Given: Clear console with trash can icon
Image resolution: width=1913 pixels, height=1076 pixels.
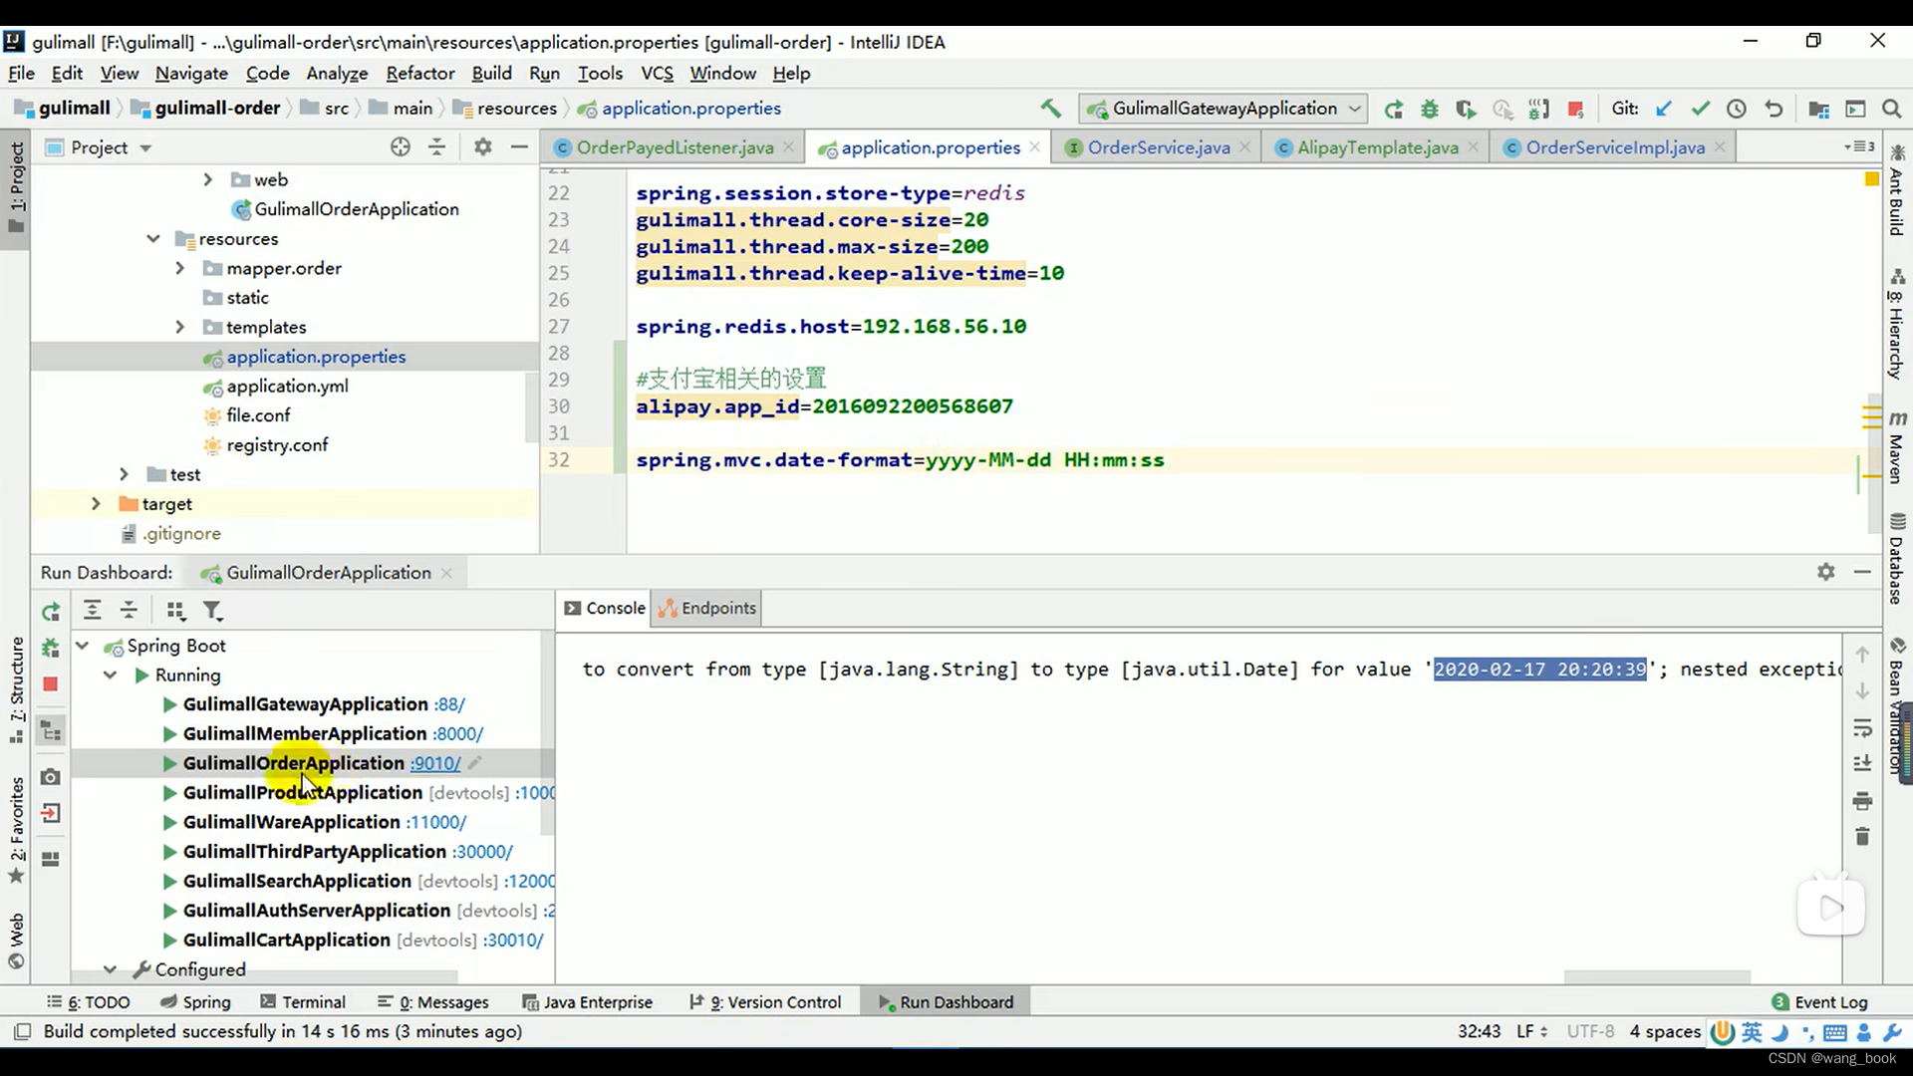Looking at the screenshot, I should (x=1862, y=836).
